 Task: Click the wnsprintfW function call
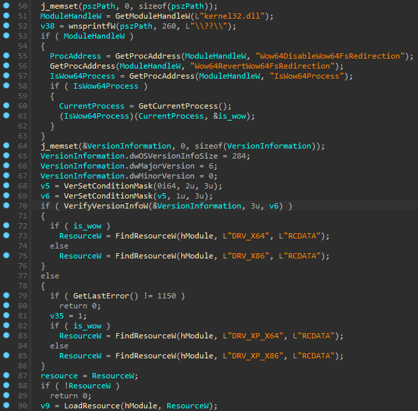pyautogui.click(x=92, y=26)
